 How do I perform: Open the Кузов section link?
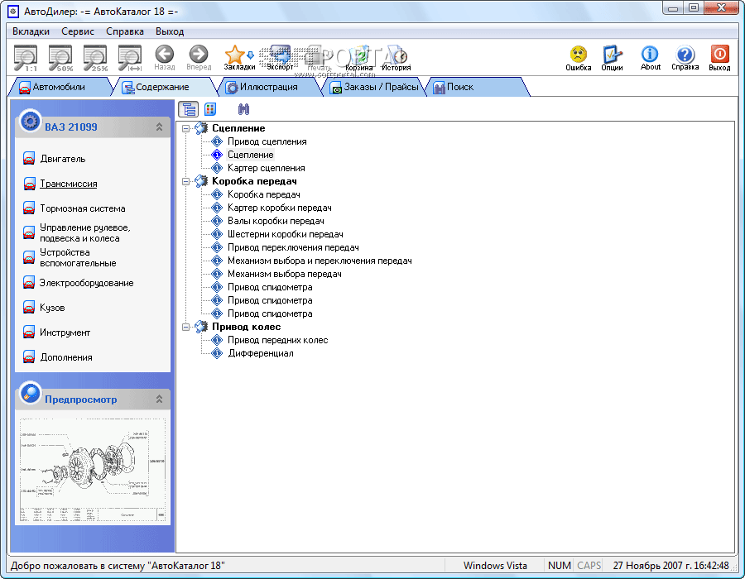click(52, 308)
